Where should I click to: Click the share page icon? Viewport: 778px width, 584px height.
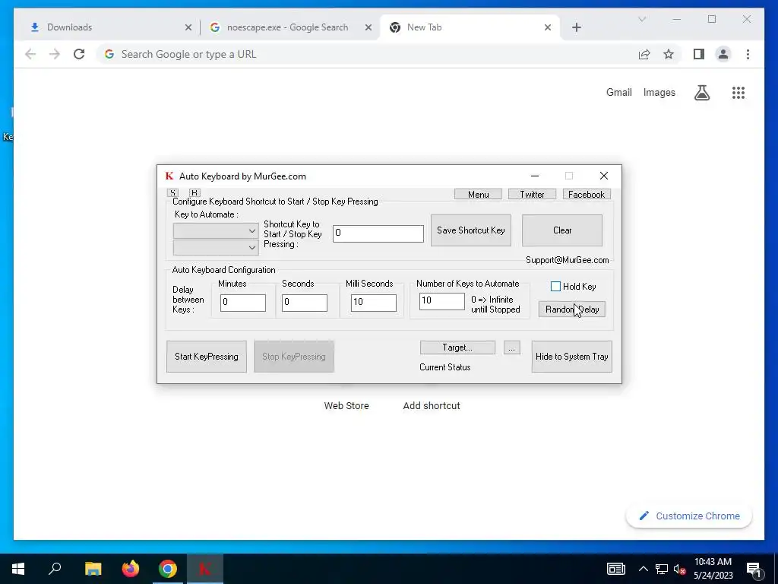pos(644,54)
